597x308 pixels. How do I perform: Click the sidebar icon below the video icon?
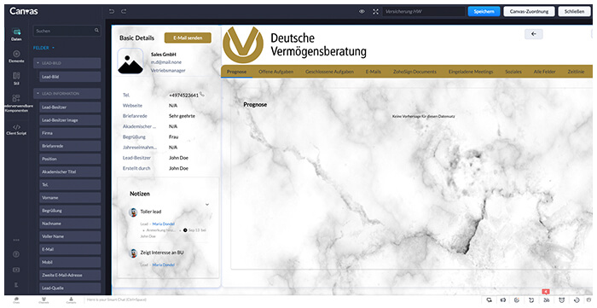tap(16, 285)
